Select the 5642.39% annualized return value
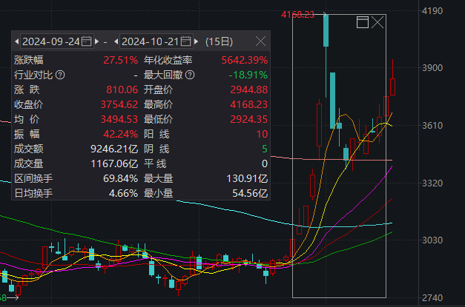This screenshot has height=307, width=465. [245, 60]
